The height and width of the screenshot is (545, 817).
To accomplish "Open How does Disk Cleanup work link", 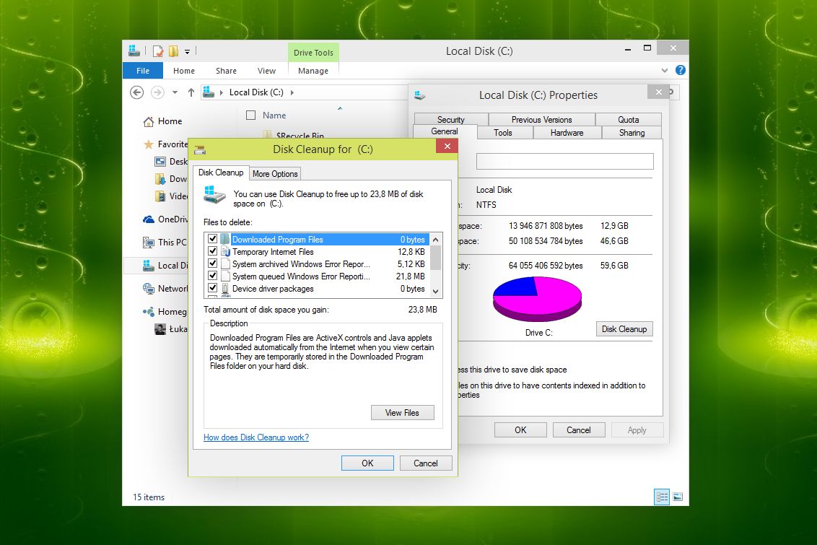I will 255,437.
